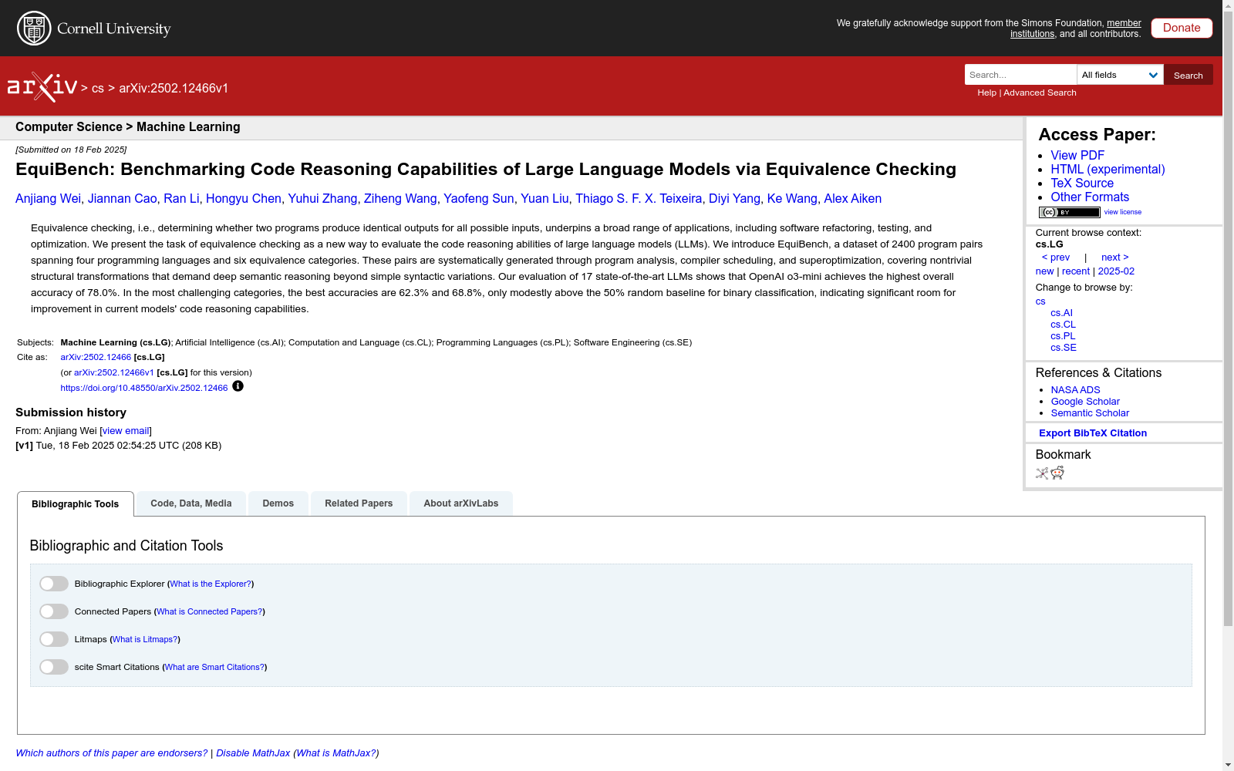
Task: Bookmark on Reddit icon
Action: [1057, 473]
